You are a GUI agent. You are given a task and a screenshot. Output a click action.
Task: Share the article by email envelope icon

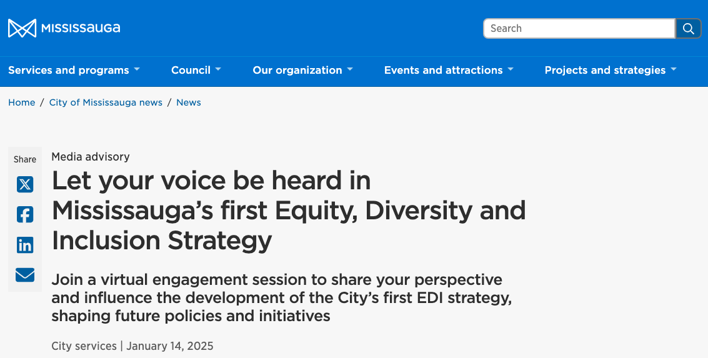pyautogui.click(x=25, y=275)
